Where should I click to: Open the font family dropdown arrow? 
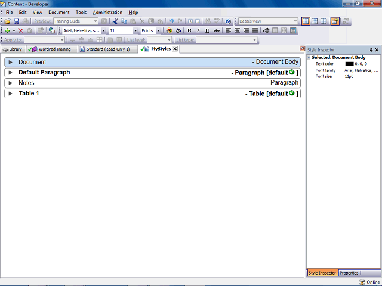pyautogui.click(x=103, y=30)
